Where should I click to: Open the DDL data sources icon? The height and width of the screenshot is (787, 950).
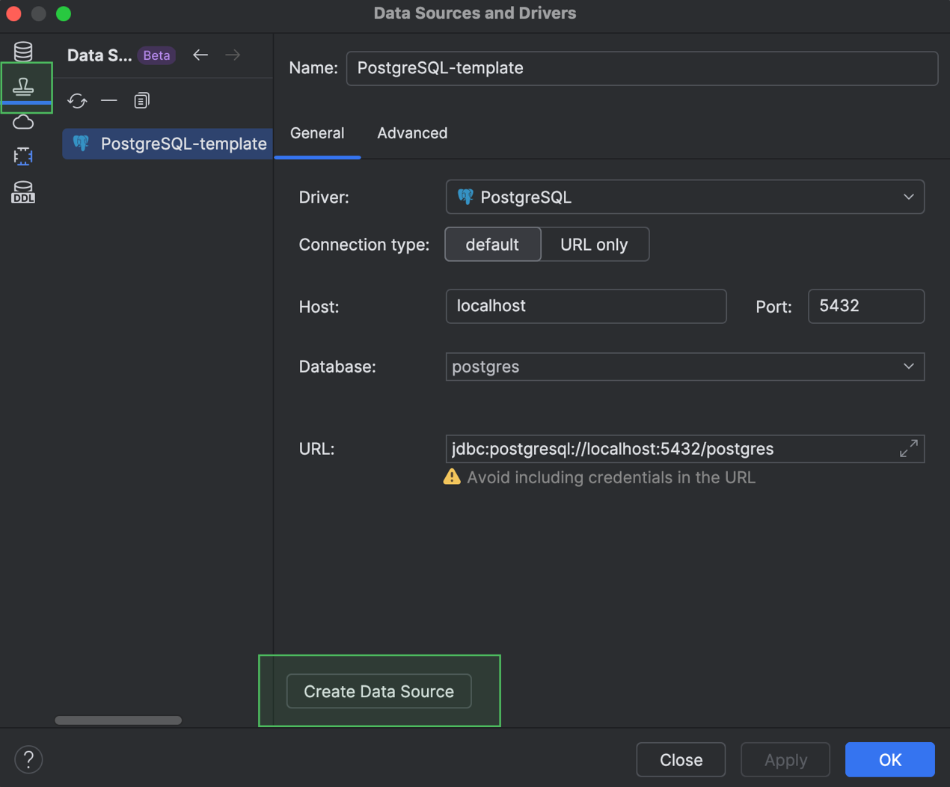point(23,192)
